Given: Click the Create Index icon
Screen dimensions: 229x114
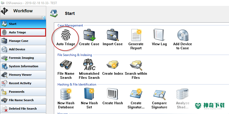Looking at the screenshot, I should click(x=113, y=65).
